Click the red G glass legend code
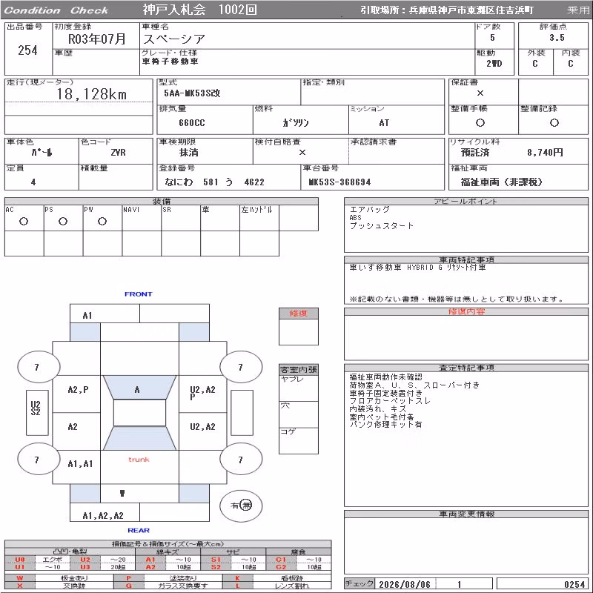 tap(128, 586)
